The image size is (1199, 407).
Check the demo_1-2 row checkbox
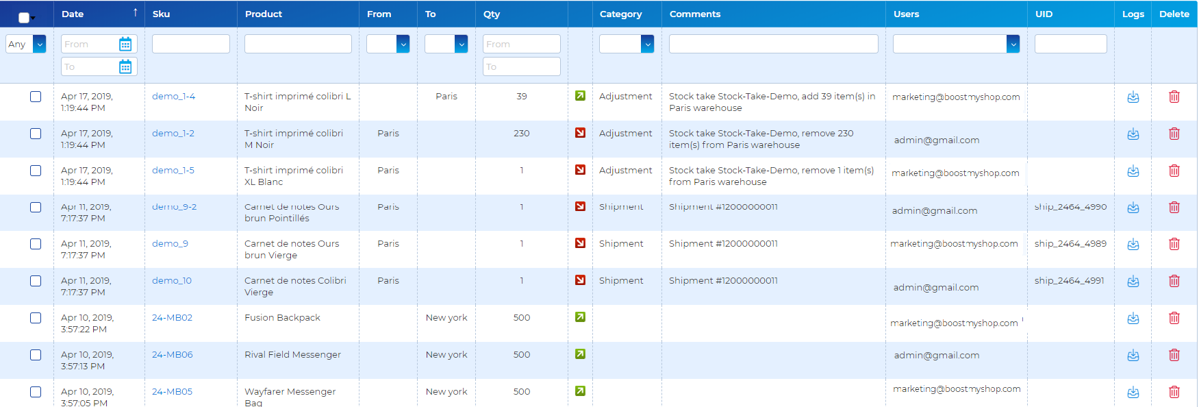tap(36, 134)
